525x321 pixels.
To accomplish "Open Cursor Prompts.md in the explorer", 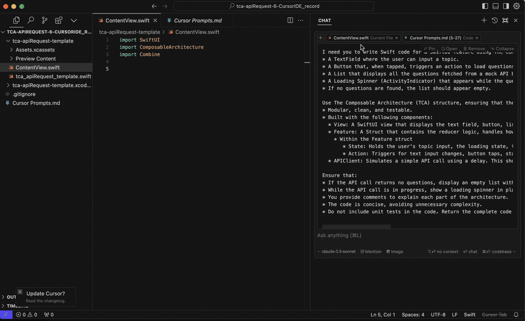I will 46,103.
